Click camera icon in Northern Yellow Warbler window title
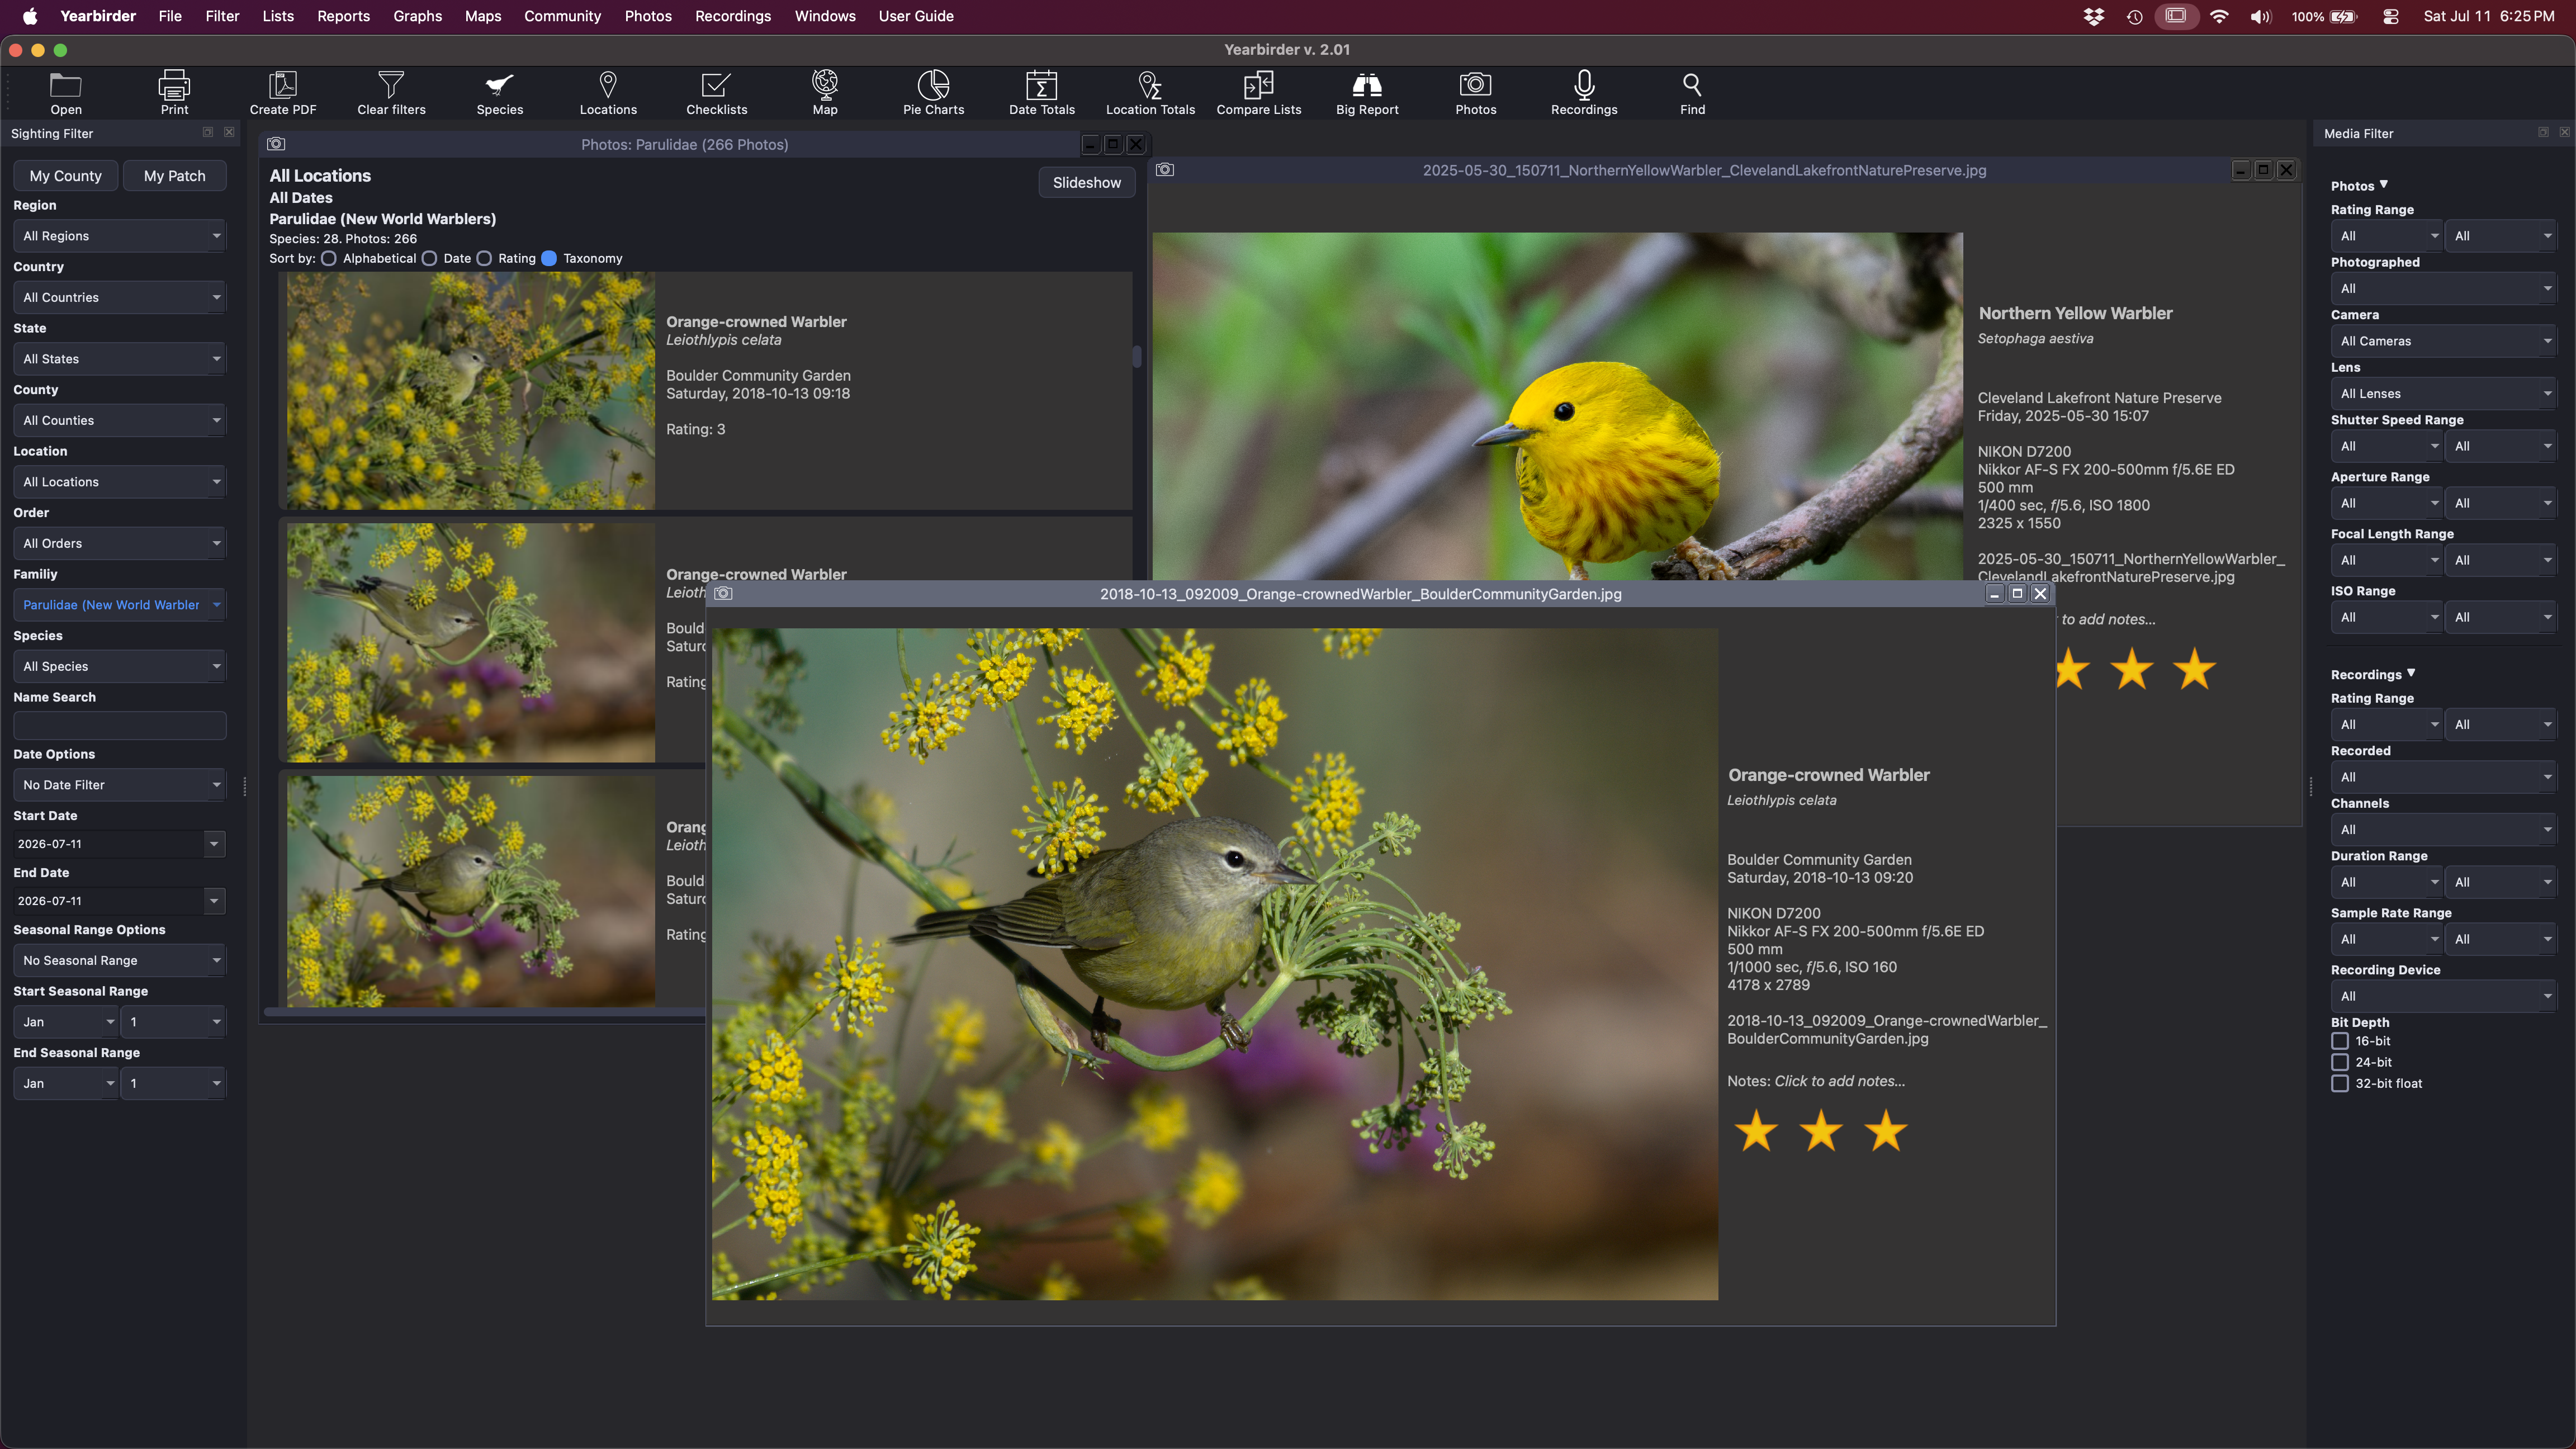This screenshot has width=2576, height=1449. click(1165, 170)
